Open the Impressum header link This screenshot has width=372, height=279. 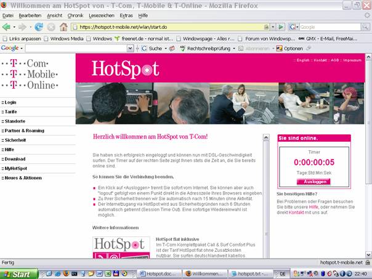(352, 60)
